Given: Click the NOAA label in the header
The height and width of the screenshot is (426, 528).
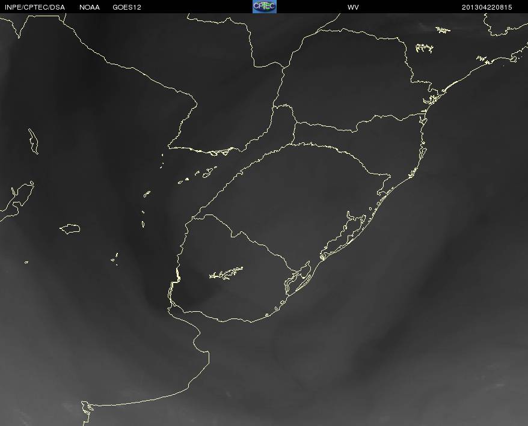Looking at the screenshot, I should (x=90, y=7).
